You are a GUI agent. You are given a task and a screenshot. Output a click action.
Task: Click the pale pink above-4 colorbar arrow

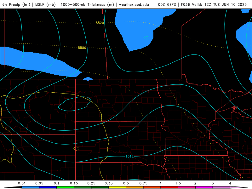(239, 187)
